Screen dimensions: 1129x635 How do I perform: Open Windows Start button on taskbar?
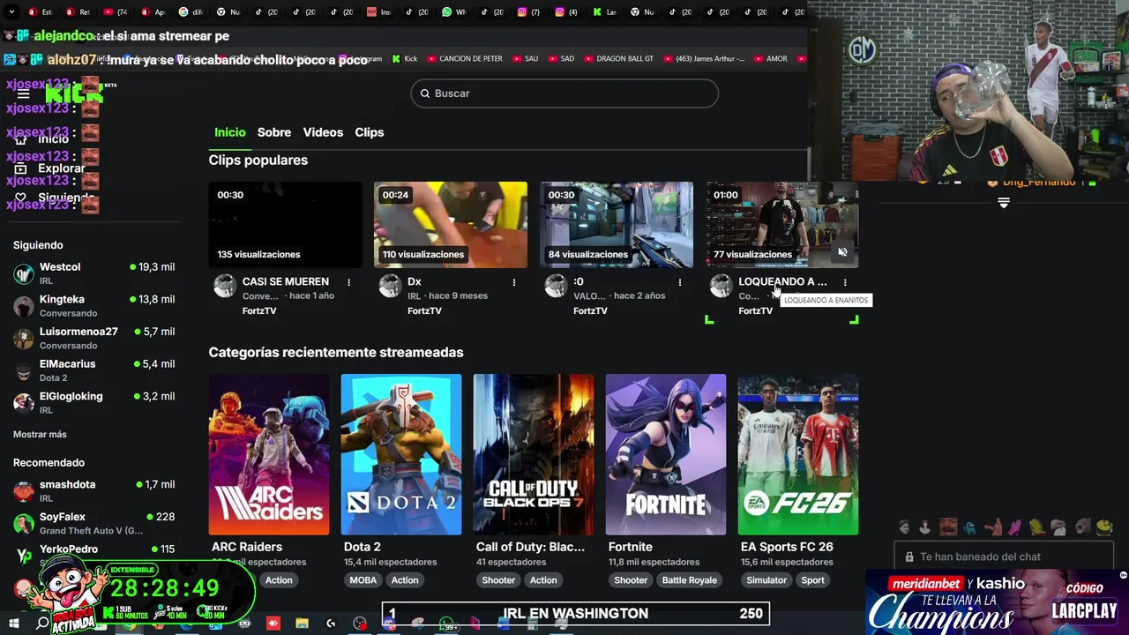pos(14,624)
